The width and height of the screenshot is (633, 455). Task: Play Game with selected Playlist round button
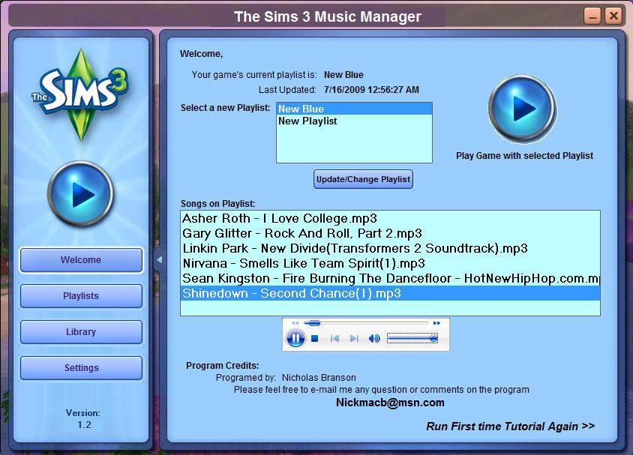pyautogui.click(x=523, y=108)
